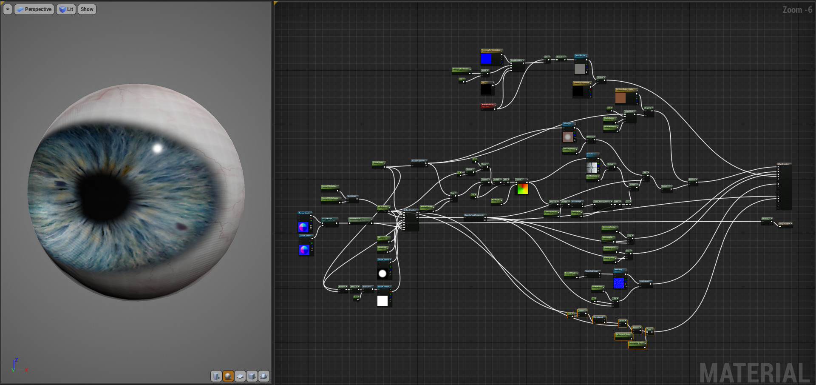Click the Zoom -6 indicator label

pyautogui.click(x=798, y=10)
